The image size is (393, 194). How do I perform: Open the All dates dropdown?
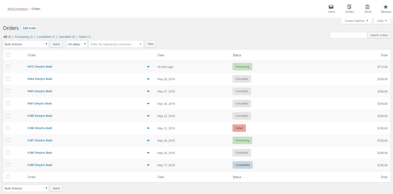point(76,44)
